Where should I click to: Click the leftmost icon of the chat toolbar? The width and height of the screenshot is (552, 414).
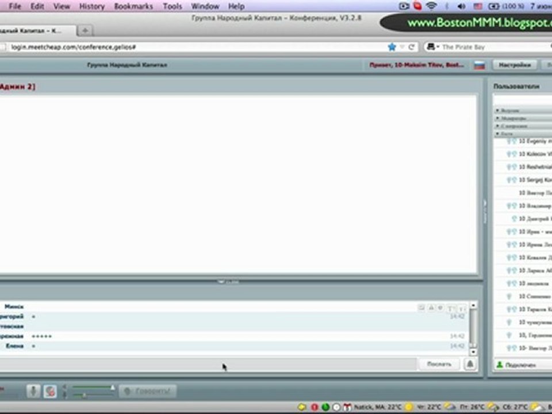pos(421,308)
